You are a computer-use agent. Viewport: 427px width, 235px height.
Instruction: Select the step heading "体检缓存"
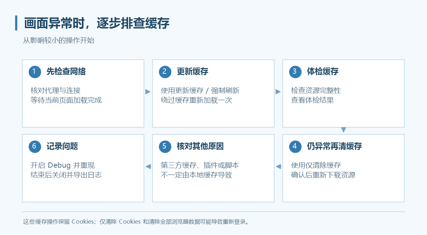(323, 72)
